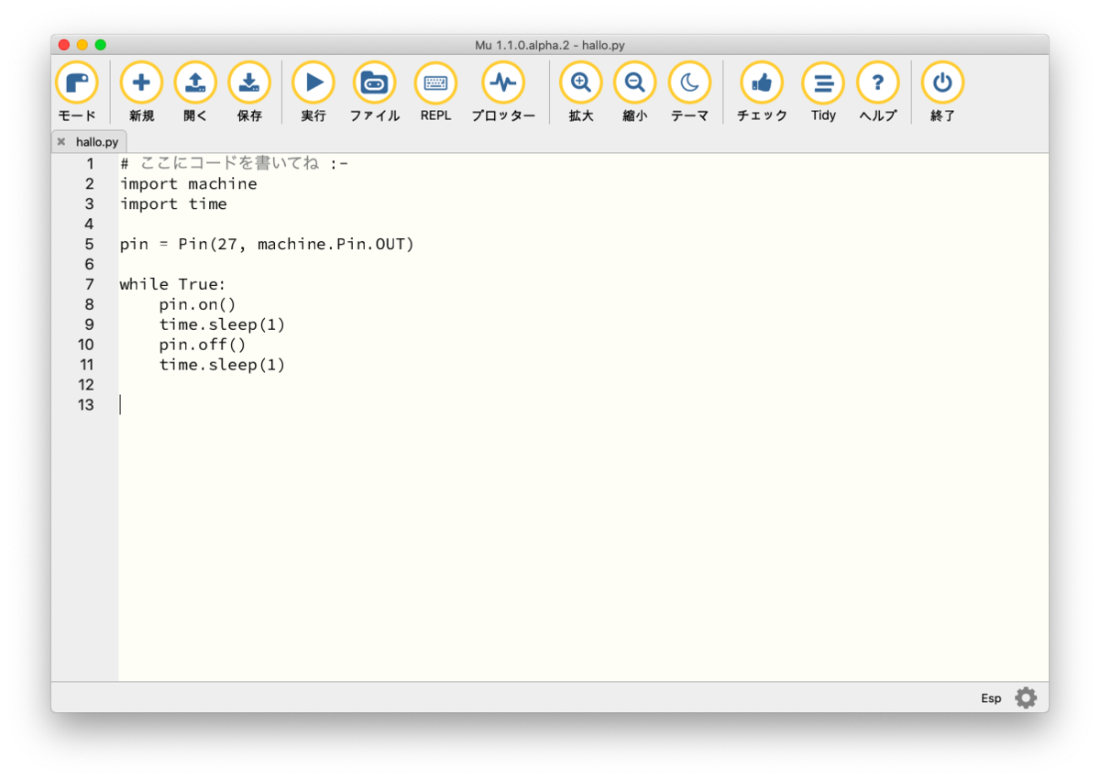Open the settings gear in the status bar
1100x780 pixels.
click(x=1026, y=698)
